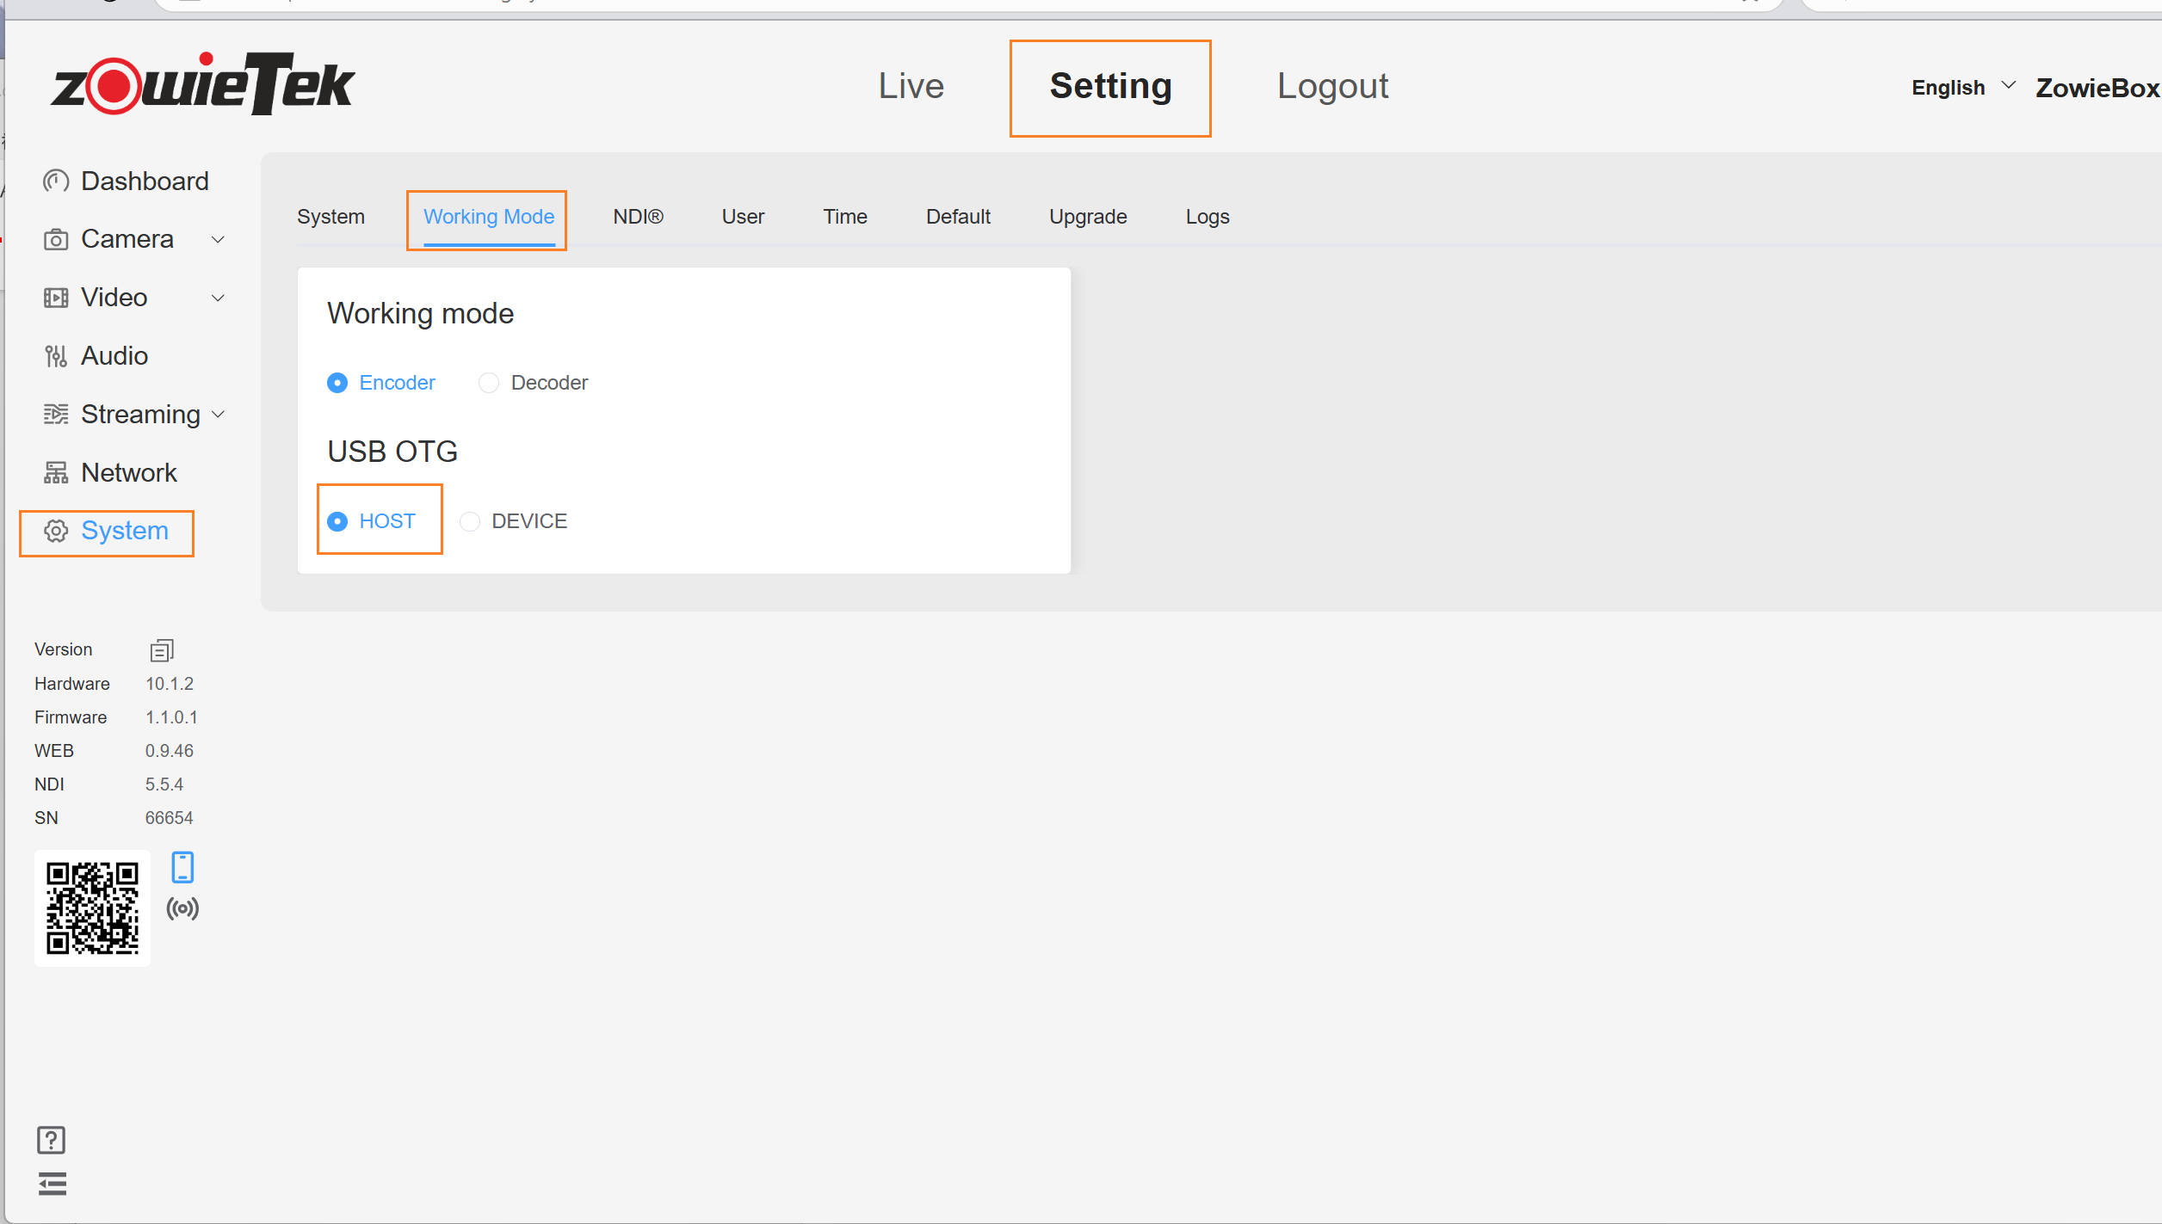2162x1224 pixels.
Task: Expand the Streaming submenu chevron
Action: (x=219, y=415)
